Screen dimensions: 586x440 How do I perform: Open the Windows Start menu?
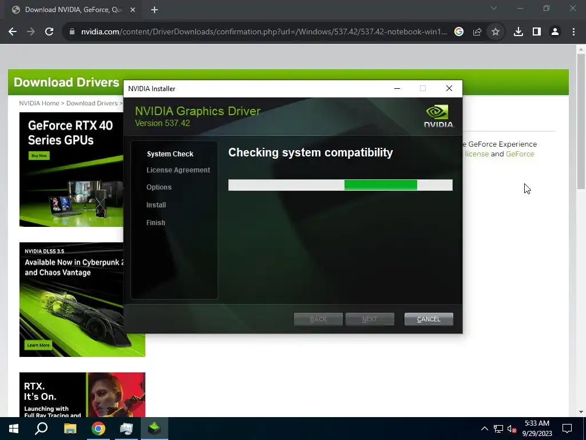click(14, 429)
